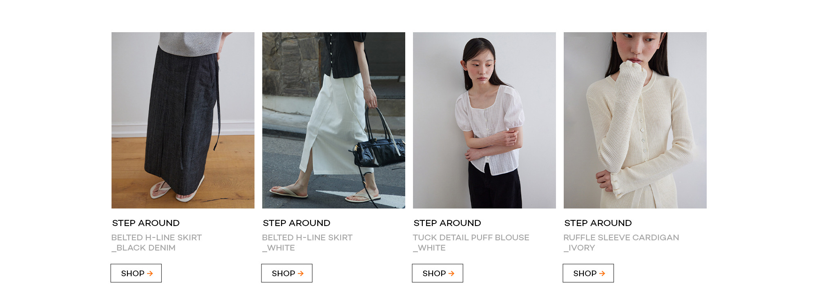Click STEP AROUND brand above black denim skirt
Viewport: 817px width, 306px height.
pyautogui.click(x=146, y=223)
